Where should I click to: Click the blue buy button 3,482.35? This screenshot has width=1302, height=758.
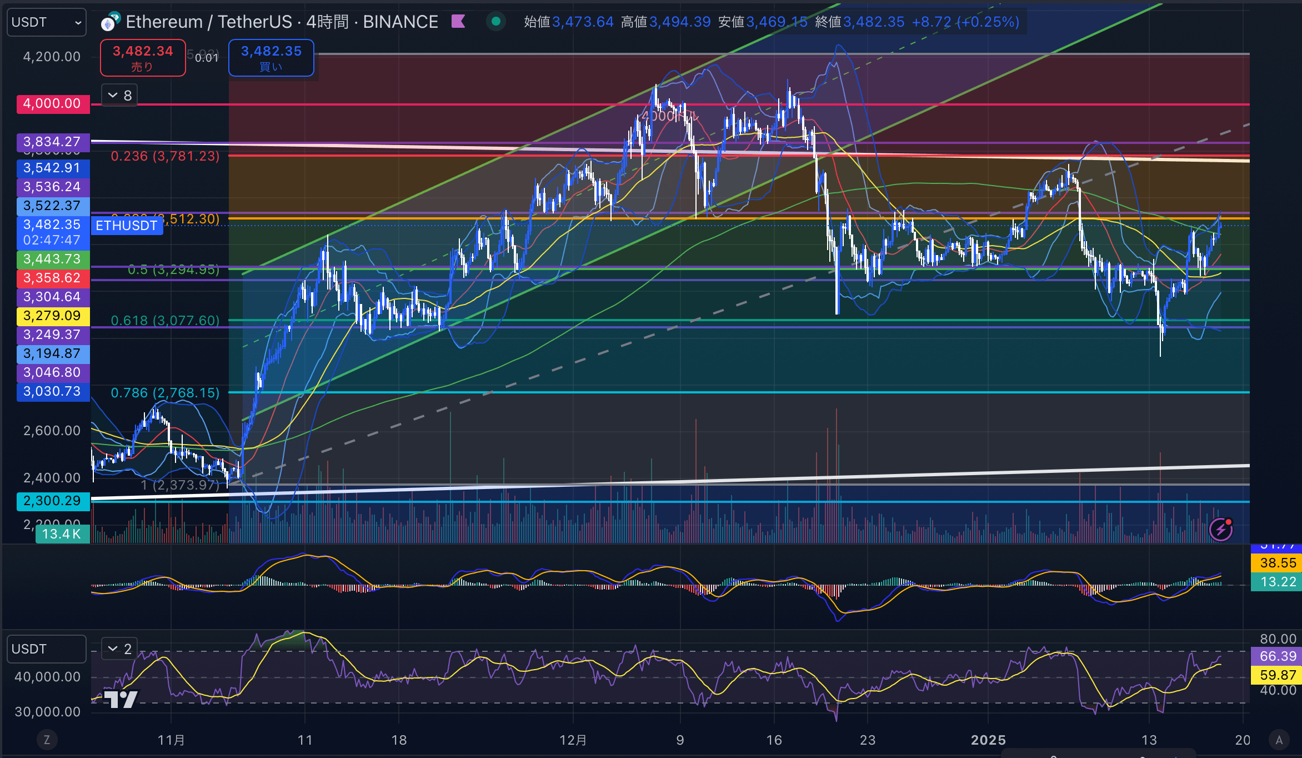[x=271, y=58]
